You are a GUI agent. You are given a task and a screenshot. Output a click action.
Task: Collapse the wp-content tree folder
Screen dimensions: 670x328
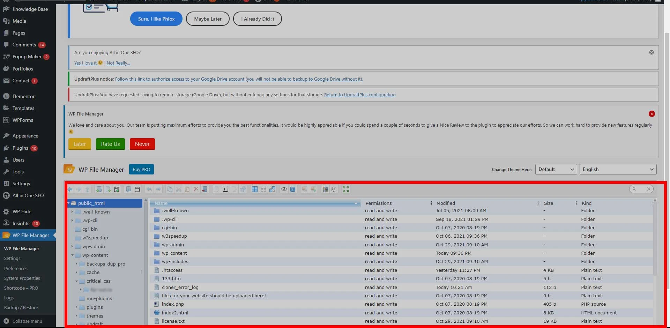(72, 255)
